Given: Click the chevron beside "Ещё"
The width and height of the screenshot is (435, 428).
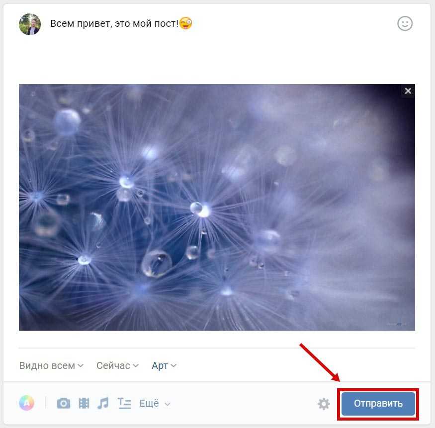Looking at the screenshot, I should (167, 404).
